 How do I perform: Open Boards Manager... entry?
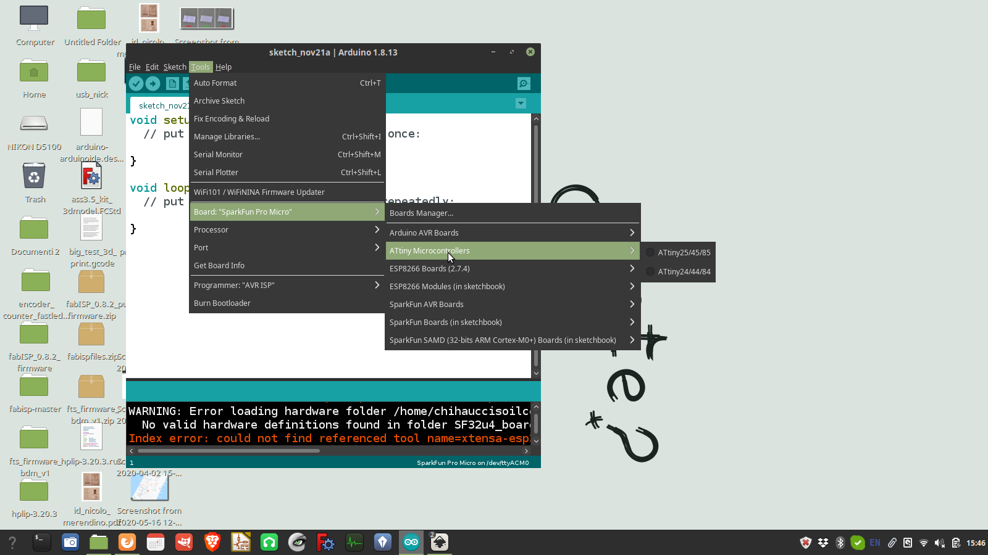click(x=513, y=213)
